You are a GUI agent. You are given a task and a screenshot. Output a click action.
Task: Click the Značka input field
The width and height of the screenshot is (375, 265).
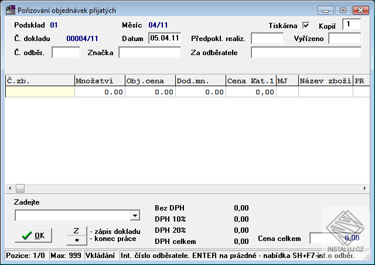coord(150,52)
